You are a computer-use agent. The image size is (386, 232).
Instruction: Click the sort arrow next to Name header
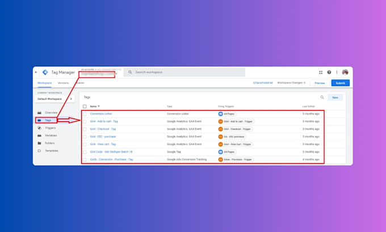point(99,106)
